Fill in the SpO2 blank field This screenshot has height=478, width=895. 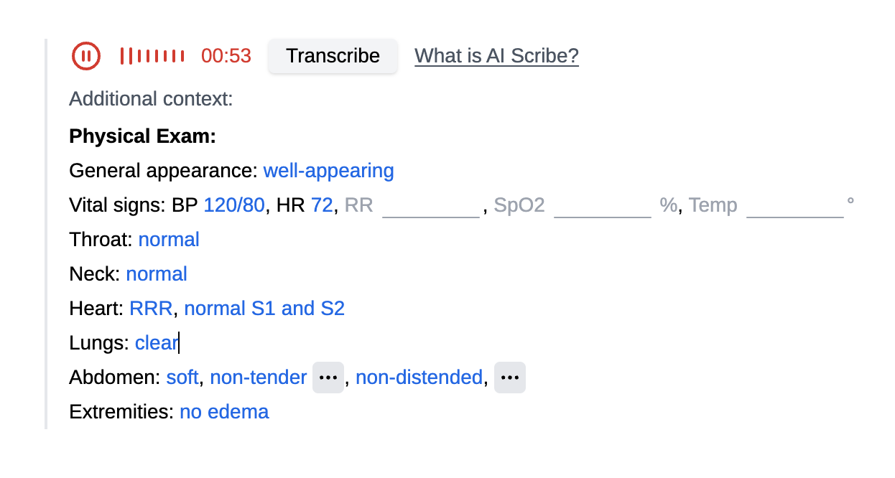[x=602, y=206]
